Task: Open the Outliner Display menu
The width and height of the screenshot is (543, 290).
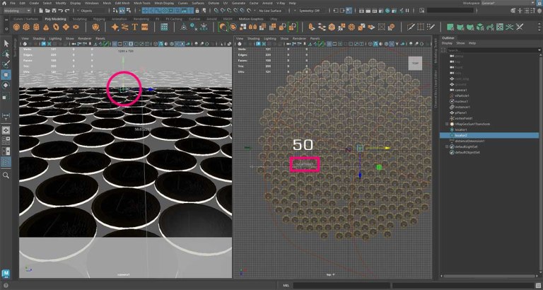Action: 447,43
